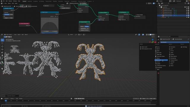The image size is (190, 107).
Task: Select Radius mode in the Curve Circle node
Action: (x=87, y=26)
